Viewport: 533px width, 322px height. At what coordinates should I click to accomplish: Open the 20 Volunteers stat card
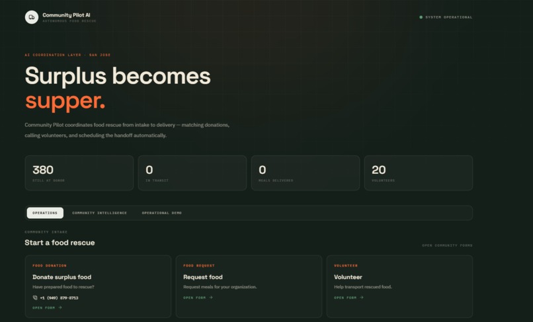click(x=419, y=173)
